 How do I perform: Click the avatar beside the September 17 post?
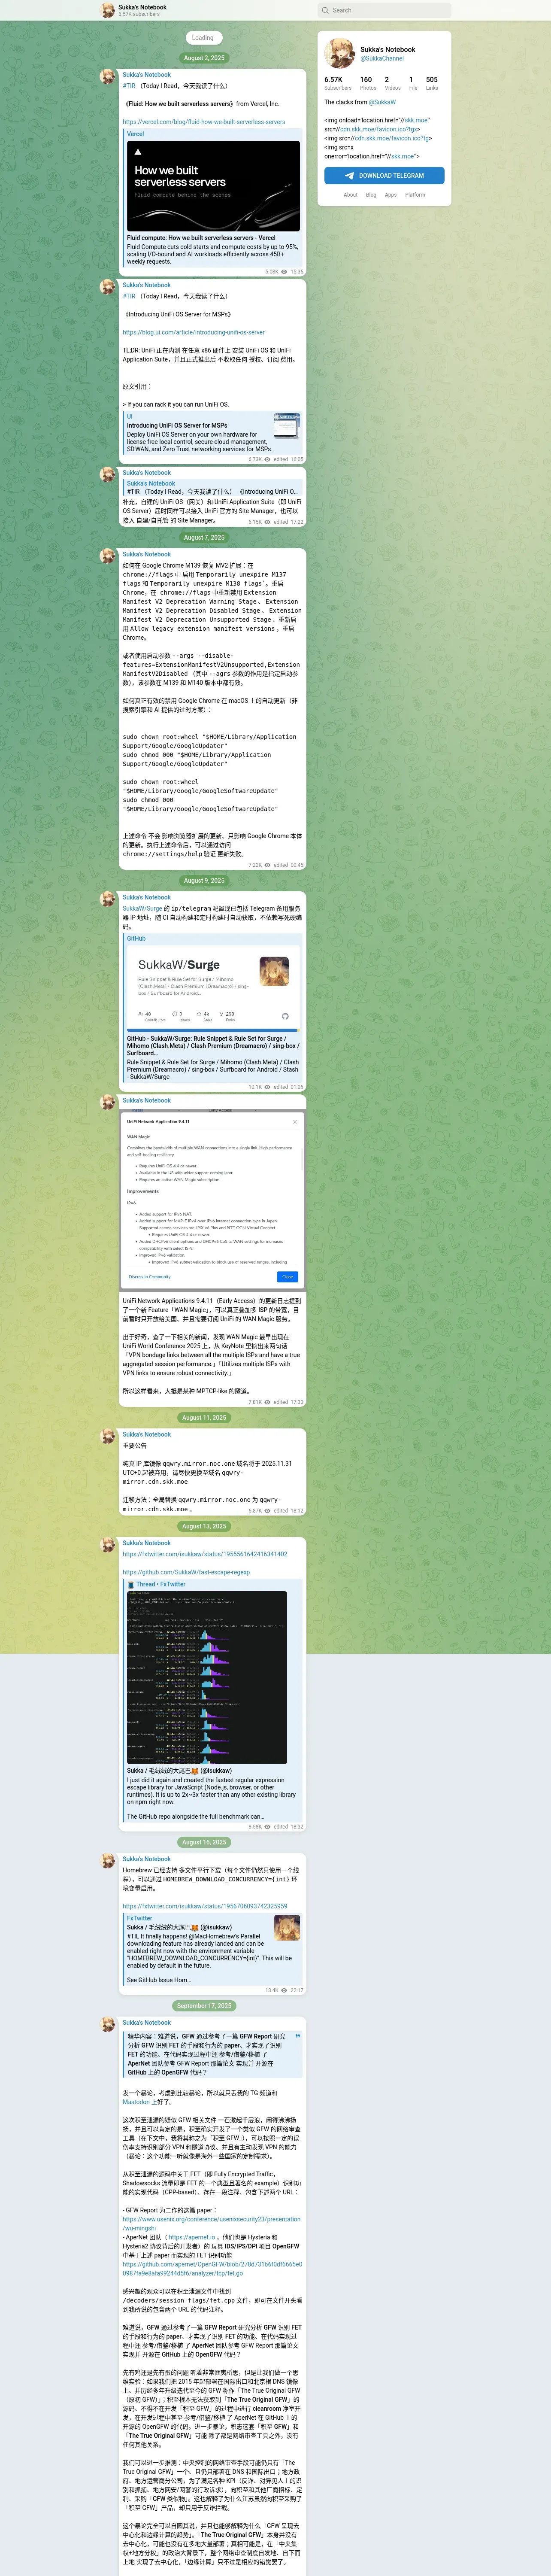[x=108, y=2024]
